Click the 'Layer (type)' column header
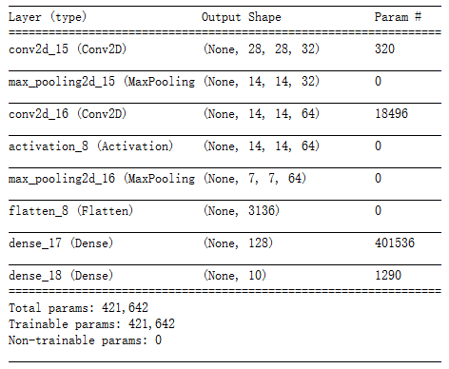 48,17
